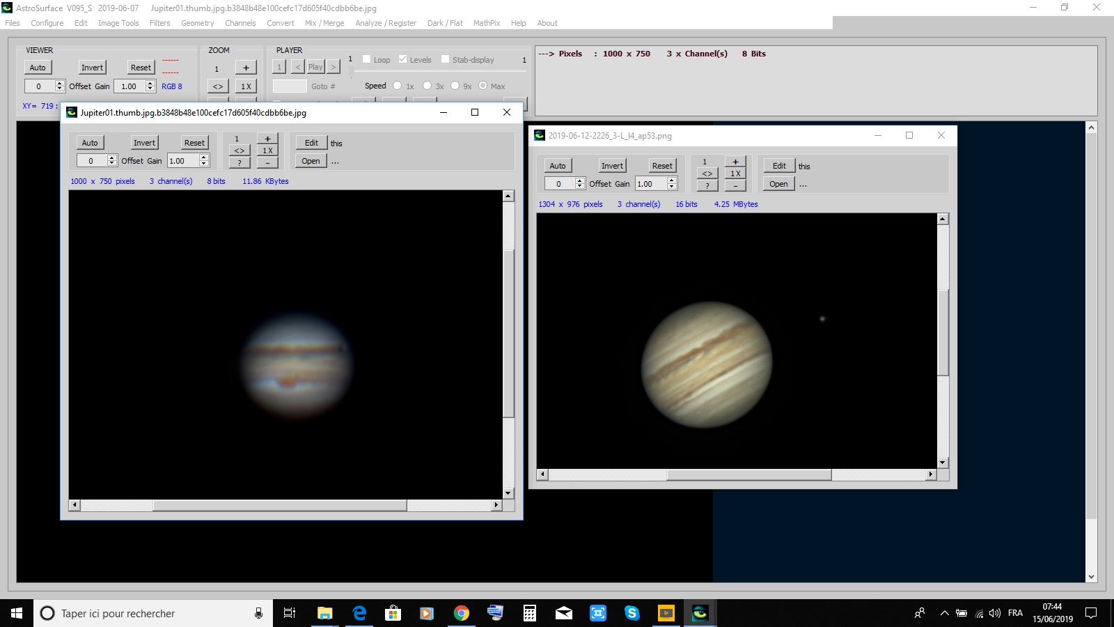This screenshot has width=1114, height=627.
Task: Click vertical scrollbar thumb in Jupiter01 window
Action: 508,334
